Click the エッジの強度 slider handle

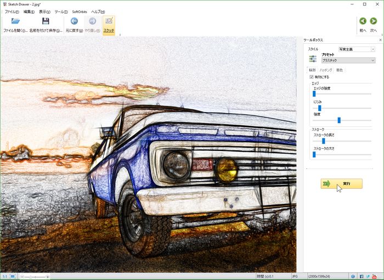(x=314, y=94)
